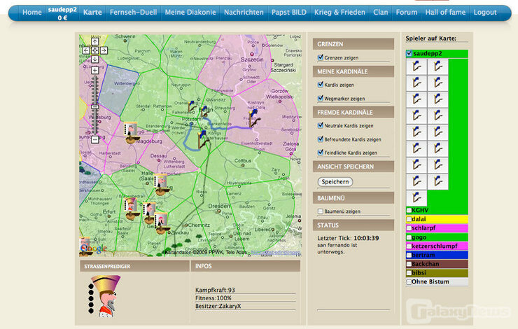Image resolution: width=518 pixels, height=329 pixels.
Task: Uncheck the saudepp2 player checkbox
Action: click(x=409, y=53)
